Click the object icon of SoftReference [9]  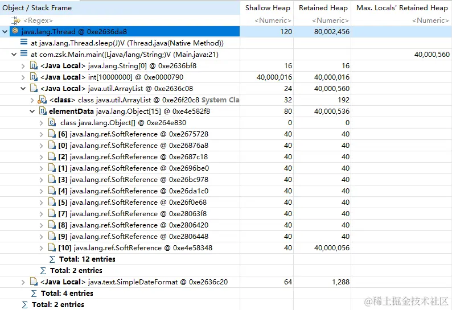click(x=52, y=236)
